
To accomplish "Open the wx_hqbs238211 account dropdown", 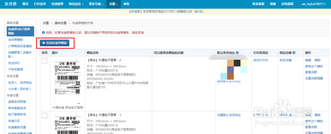I will click(313, 4).
